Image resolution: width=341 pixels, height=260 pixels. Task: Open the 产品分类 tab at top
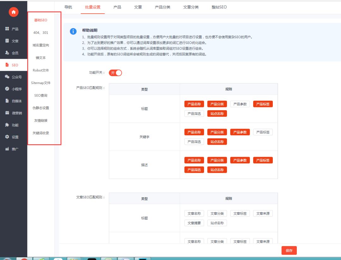(162, 7)
